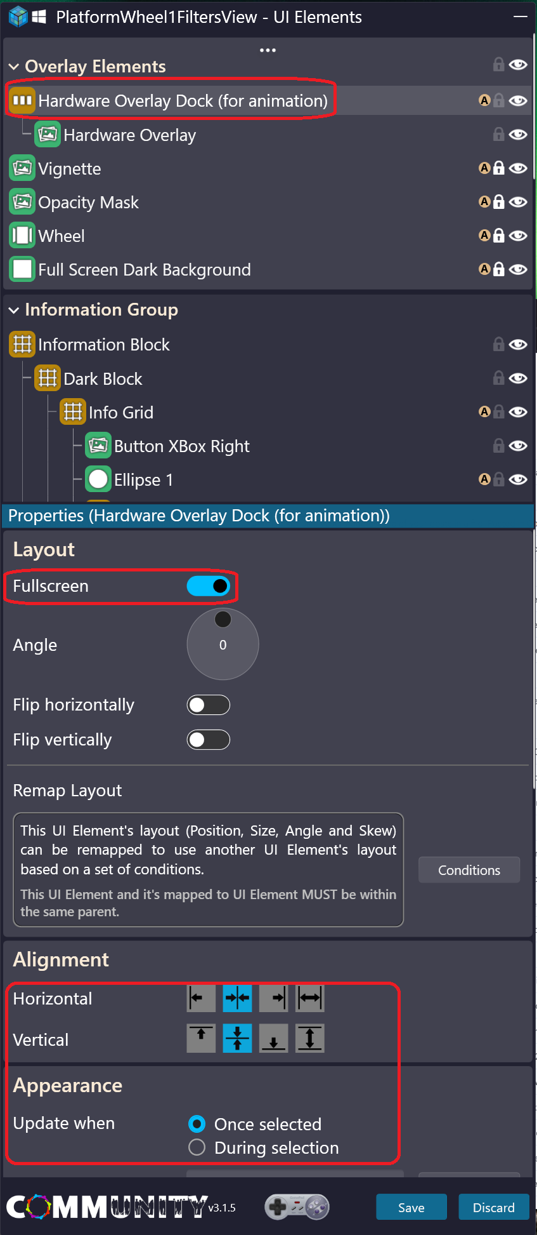Toggle animation badge on Wheel row
Image resolution: width=537 pixels, height=1235 pixels.
click(x=484, y=236)
